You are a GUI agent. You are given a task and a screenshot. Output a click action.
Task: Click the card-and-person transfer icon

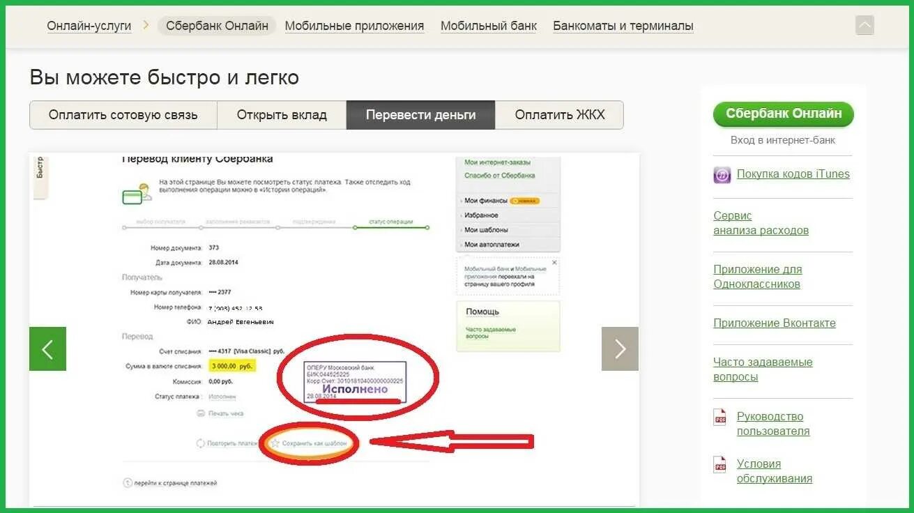[137, 193]
